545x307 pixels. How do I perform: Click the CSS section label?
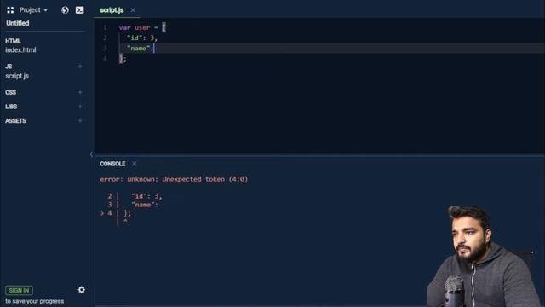click(x=10, y=92)
